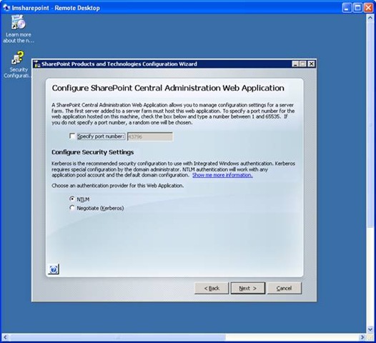Enable the Specify port number checkbox
The width and height of the screenshot is (376, 343).
point(72,136)
